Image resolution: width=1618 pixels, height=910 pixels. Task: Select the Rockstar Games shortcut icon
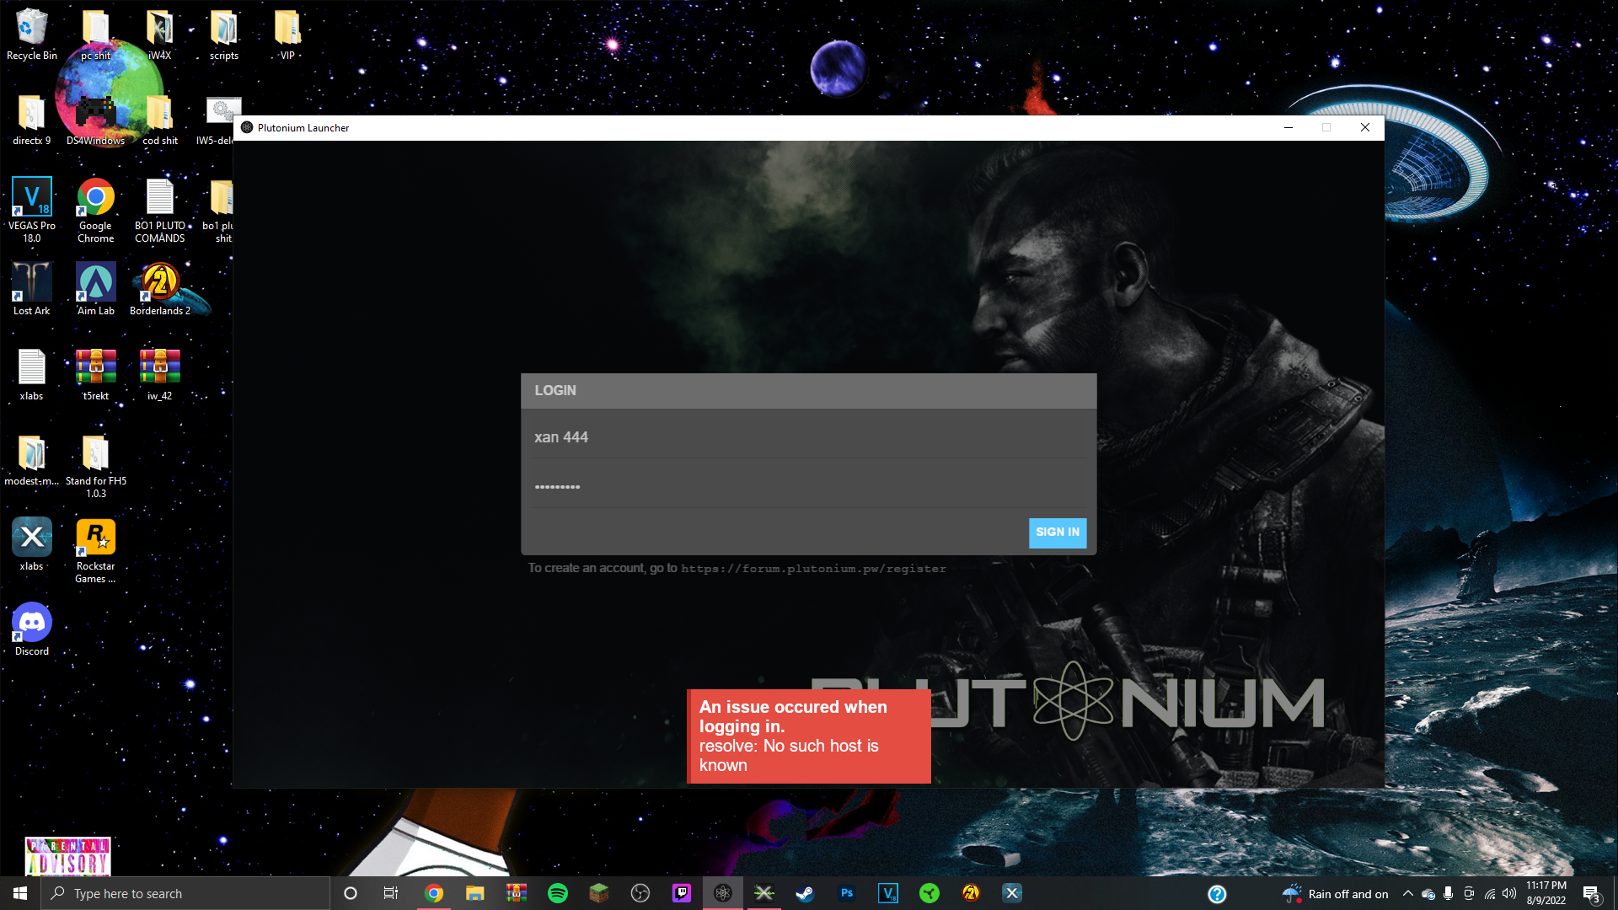coord(96,551)
